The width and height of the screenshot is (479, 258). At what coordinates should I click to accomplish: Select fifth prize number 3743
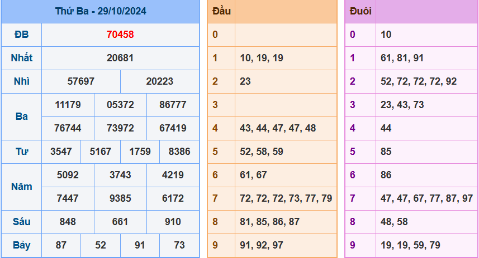coord(120,175)
